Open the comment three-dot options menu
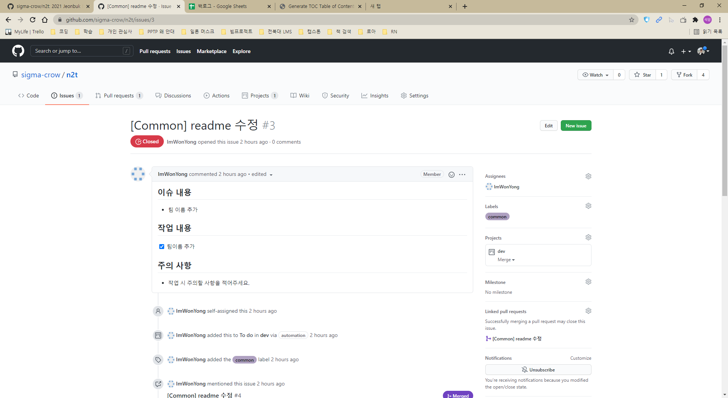This screenshot has height=398, width=728. coord(462,174)
